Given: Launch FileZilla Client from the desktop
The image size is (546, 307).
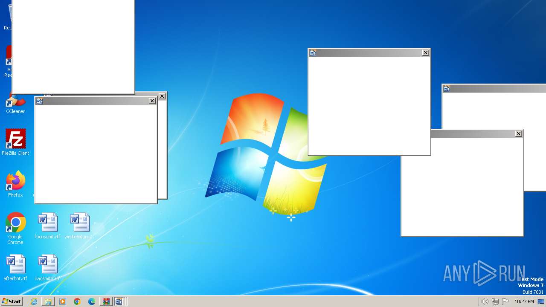Looking at the screenshot, I should coord(15,142).
